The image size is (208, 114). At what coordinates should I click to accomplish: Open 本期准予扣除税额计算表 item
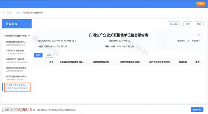click(16, 52)
